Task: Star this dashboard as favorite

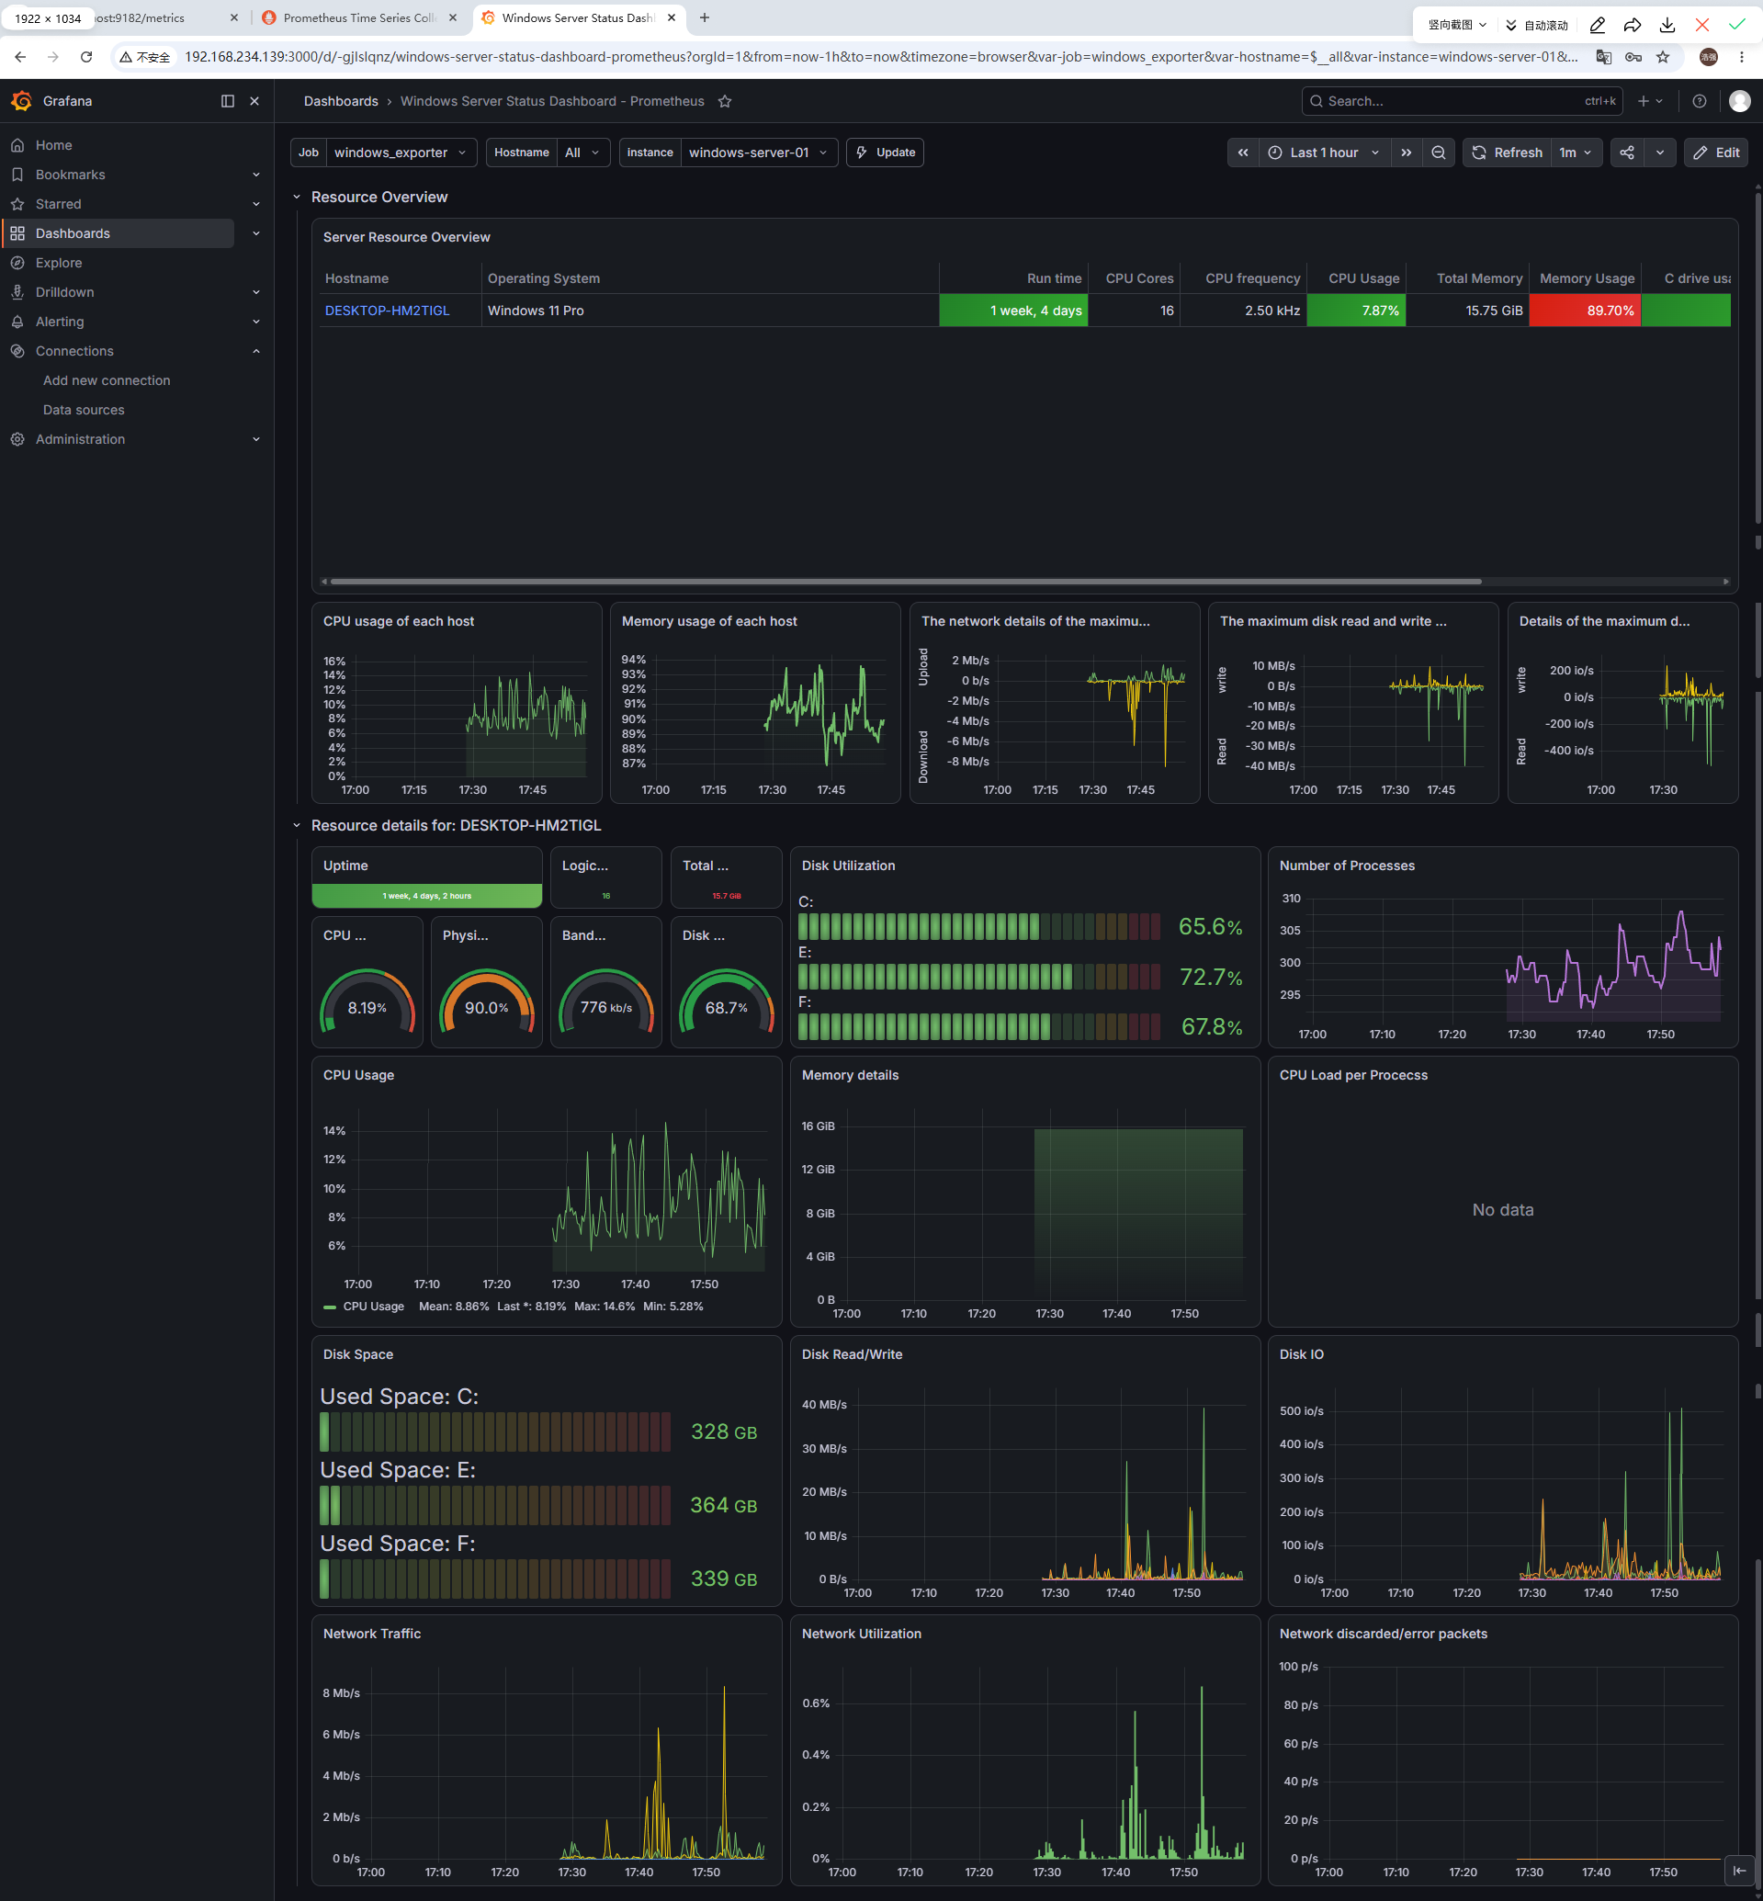Action: click(x=725, y=101)
